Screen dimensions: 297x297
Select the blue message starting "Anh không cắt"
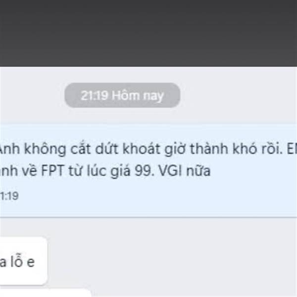(x=148, y=170)
